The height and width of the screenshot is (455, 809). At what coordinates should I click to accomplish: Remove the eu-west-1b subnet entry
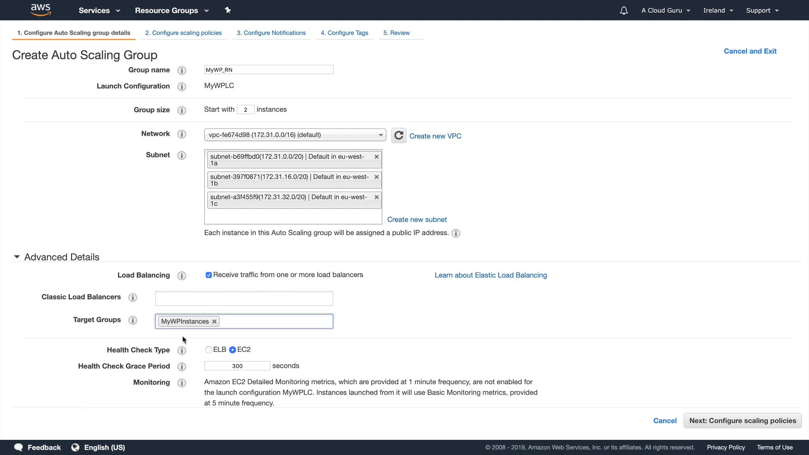(x=376, y=177)
